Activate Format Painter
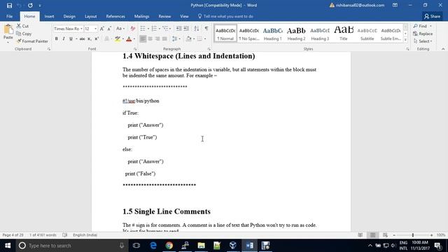 coord(32,41)
